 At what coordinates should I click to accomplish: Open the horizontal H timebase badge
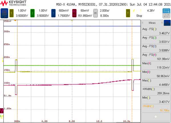coord(95,12)
